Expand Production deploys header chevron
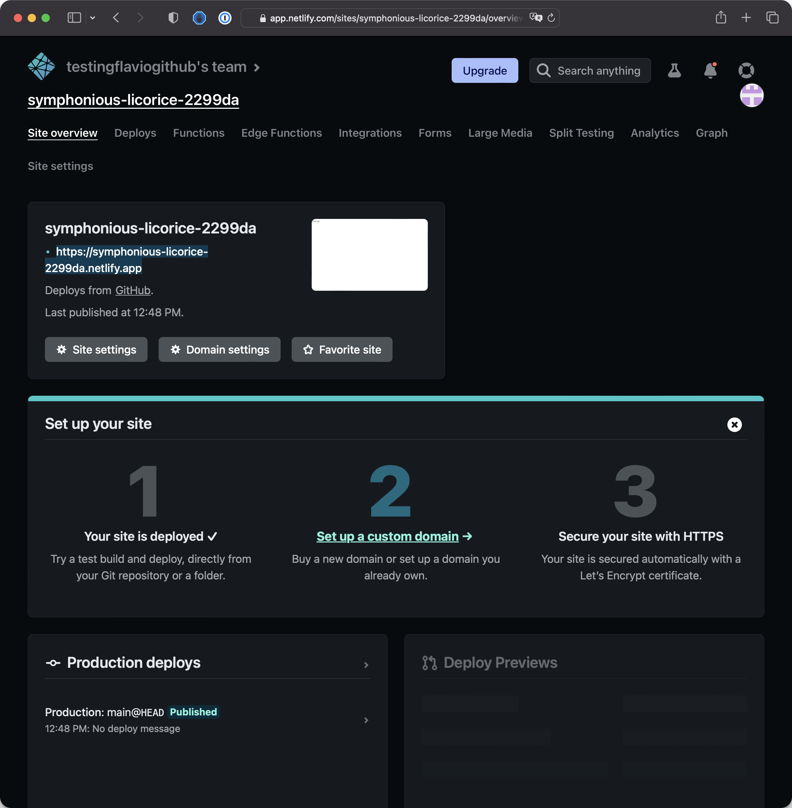The image size is (792, 808). pos(366,665)
